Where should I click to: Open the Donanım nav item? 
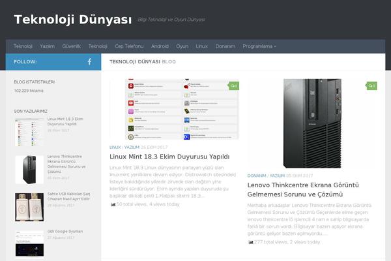pos(225,46)
